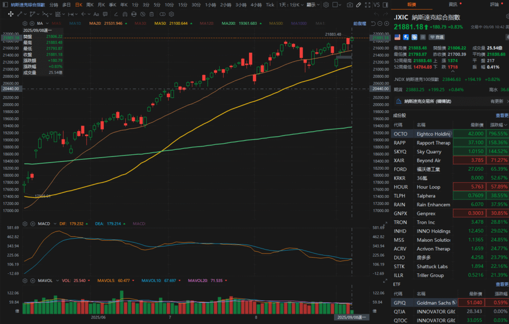The height and width of the screenshot is (324, 509).
Task: Open the 顯示 display dropdown
Action: pos(313,4)
